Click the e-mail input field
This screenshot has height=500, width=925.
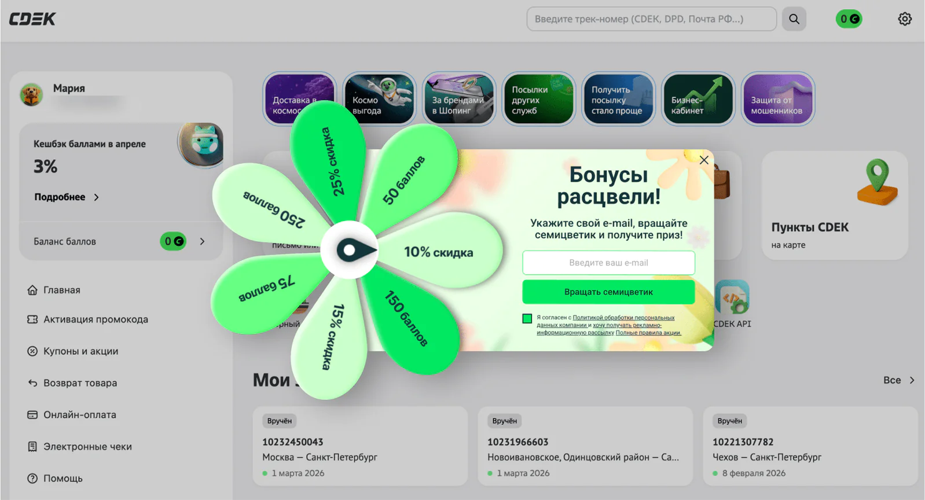(x=608, y=263)
